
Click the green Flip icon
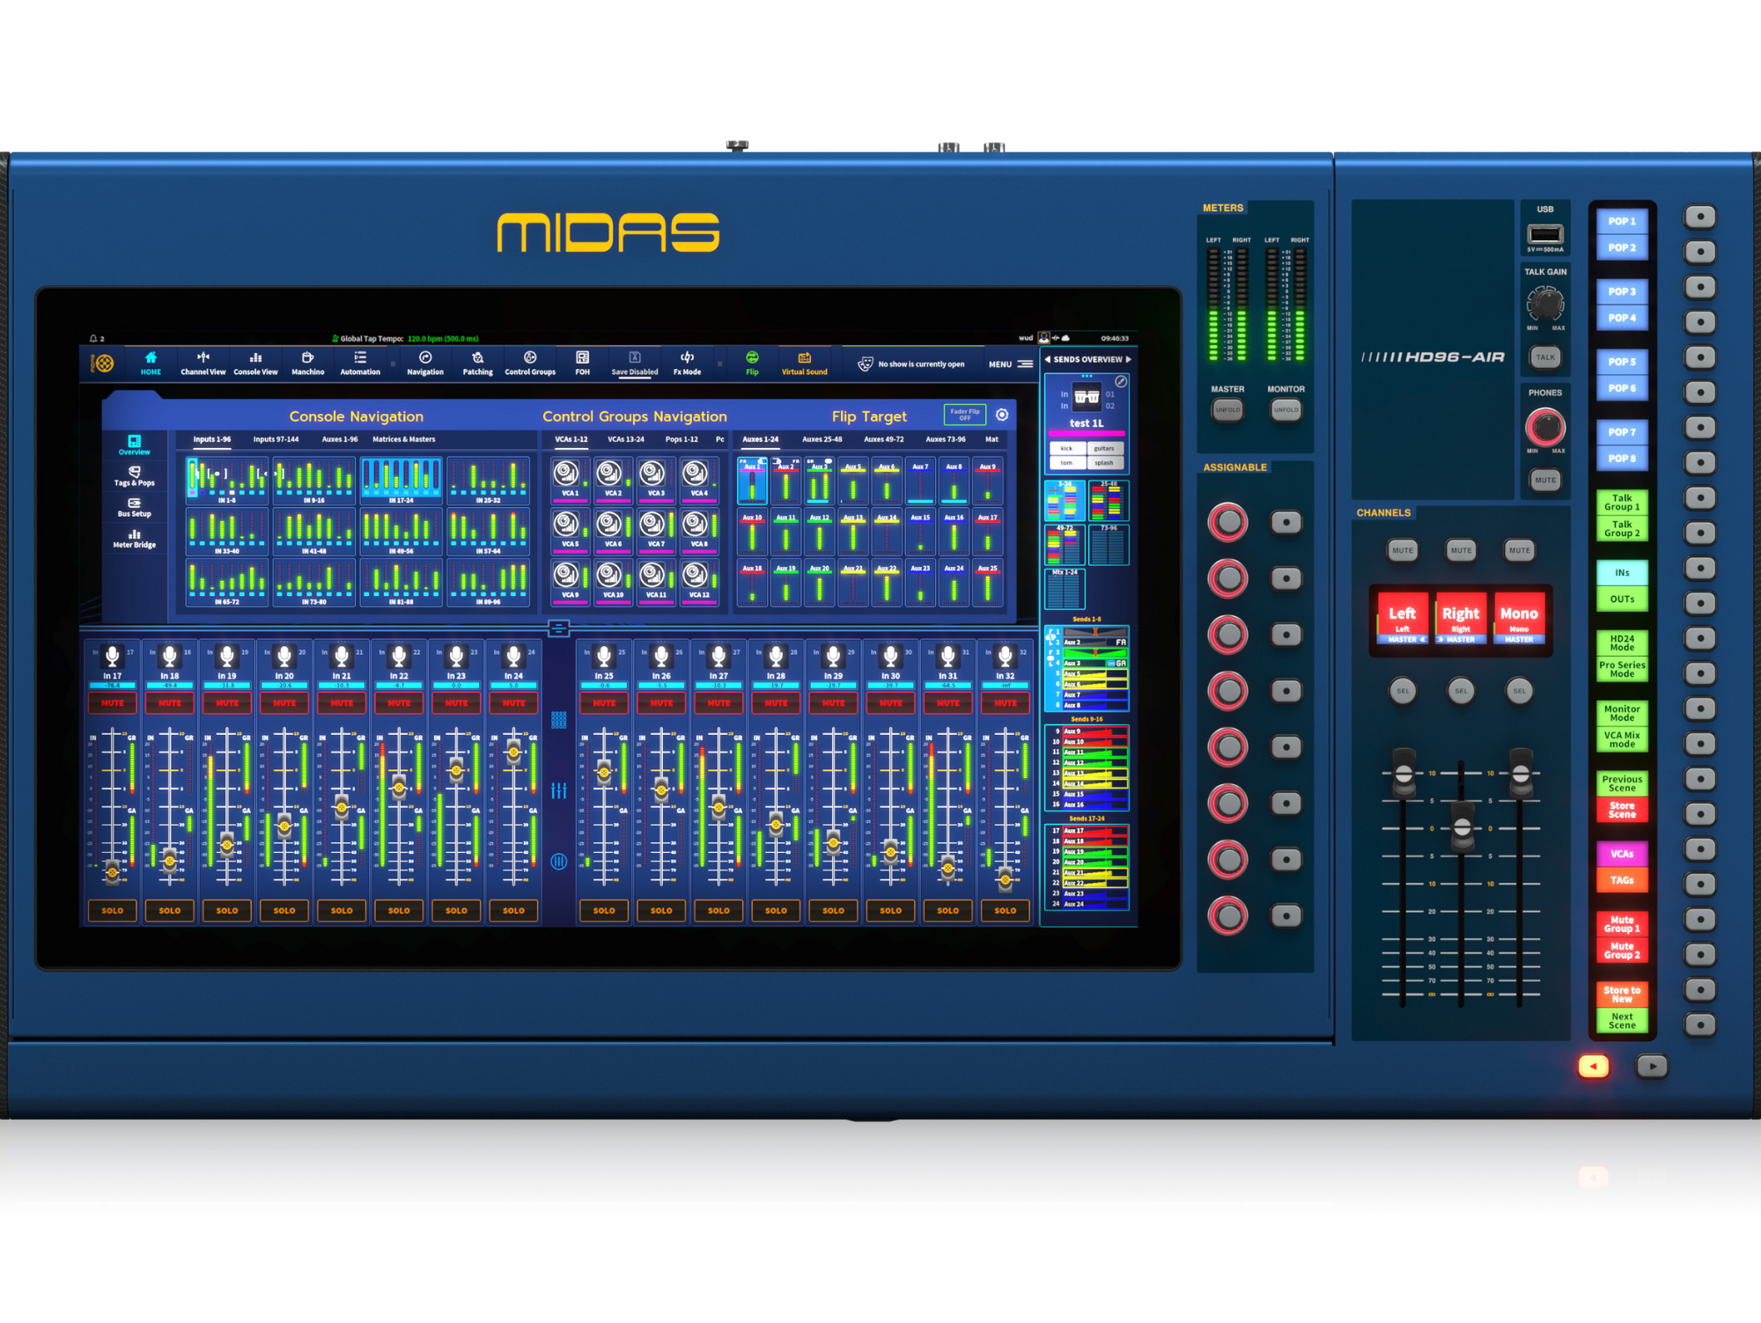pos(752,362)
